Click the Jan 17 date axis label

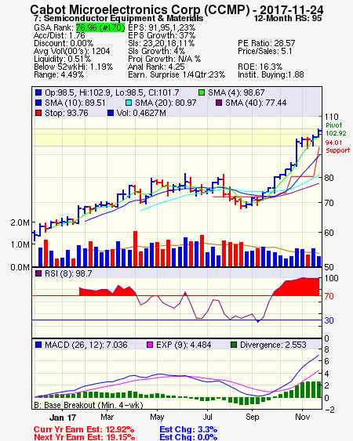click(63, 418)
